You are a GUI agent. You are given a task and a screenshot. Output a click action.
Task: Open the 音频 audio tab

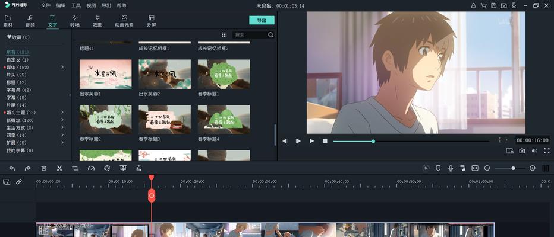click(30, 21)
